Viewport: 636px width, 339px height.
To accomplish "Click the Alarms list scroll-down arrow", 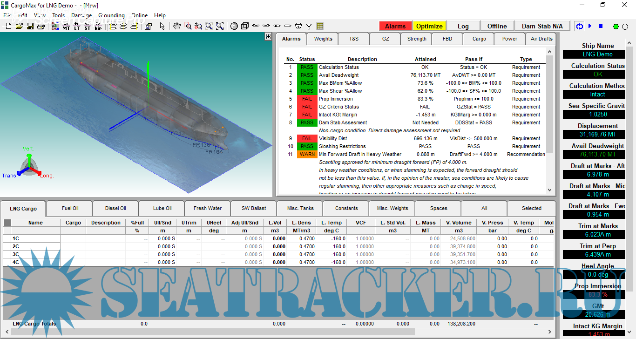I will [549, 190].
